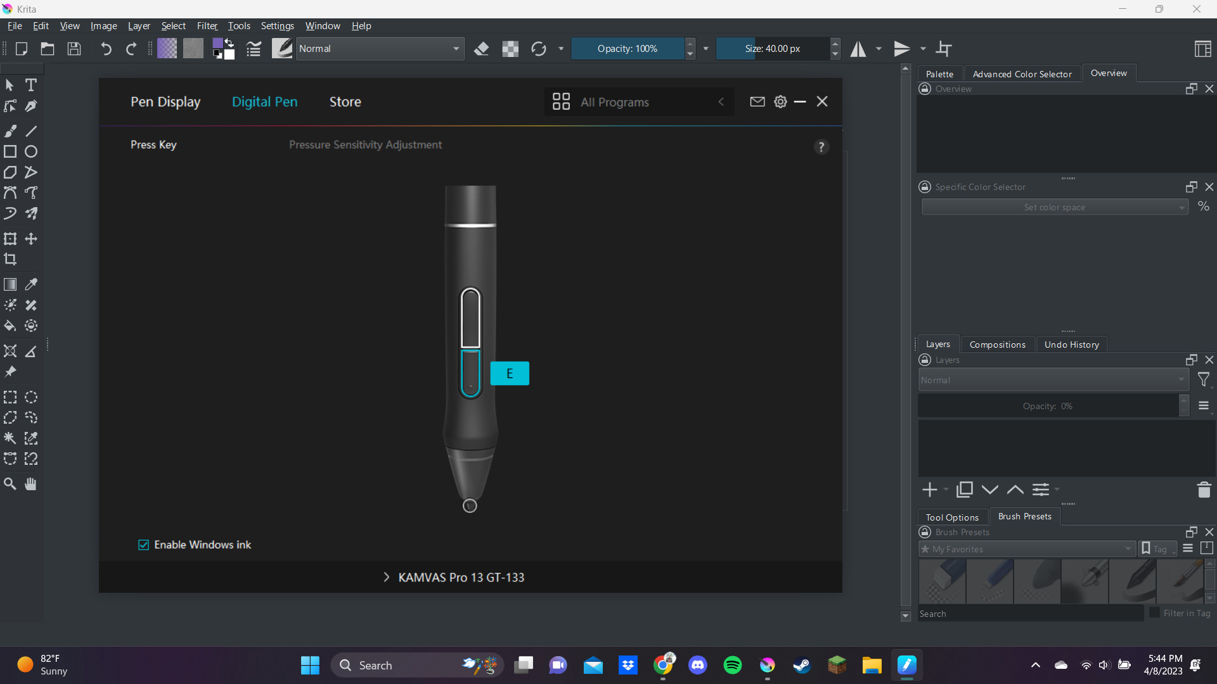Select the Move tool

pos(30,239)
